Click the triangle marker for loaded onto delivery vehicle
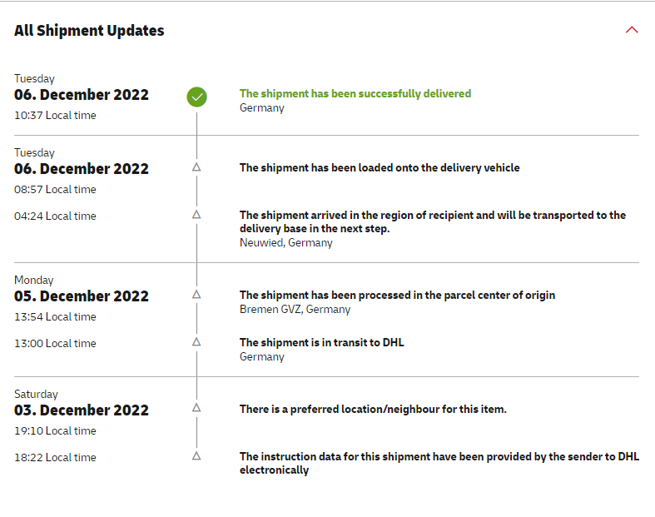Viewport: 655px width, 517px height. point(196,167)
